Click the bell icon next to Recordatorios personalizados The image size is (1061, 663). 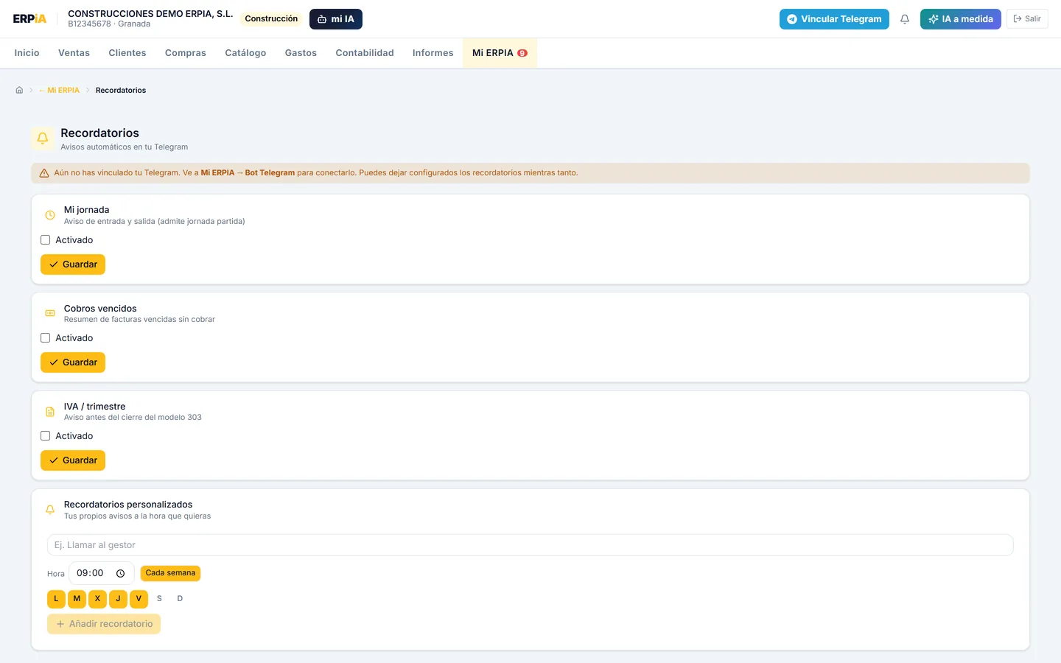[50, 510]
